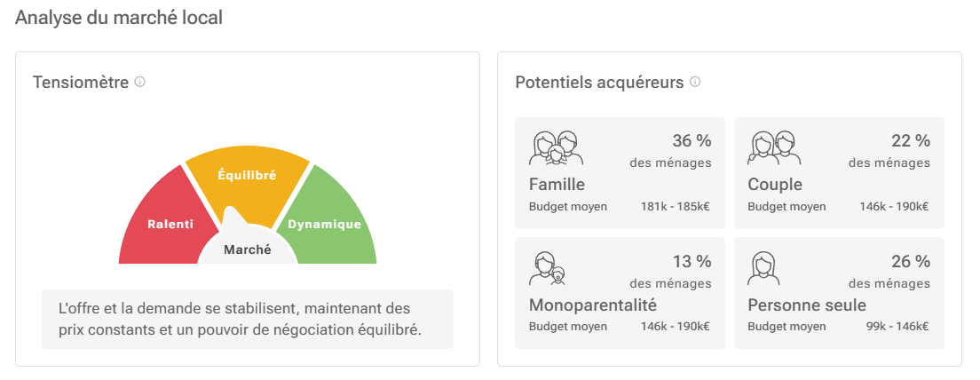Viewport: 980px width, 380px height.
Task: Click the Monoparentalité parent-and-child icon
Action: pyautogui.click(x=547, y=268)
